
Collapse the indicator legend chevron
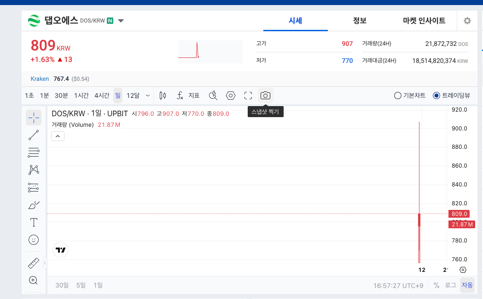[58, 136]
